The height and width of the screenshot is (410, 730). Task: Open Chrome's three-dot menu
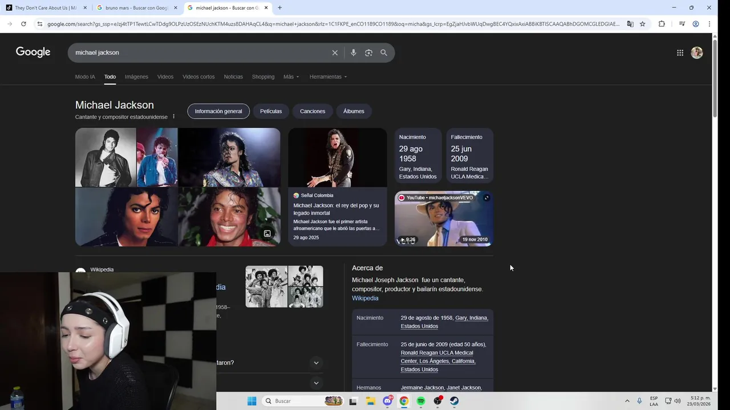click(x=709, y=24)
